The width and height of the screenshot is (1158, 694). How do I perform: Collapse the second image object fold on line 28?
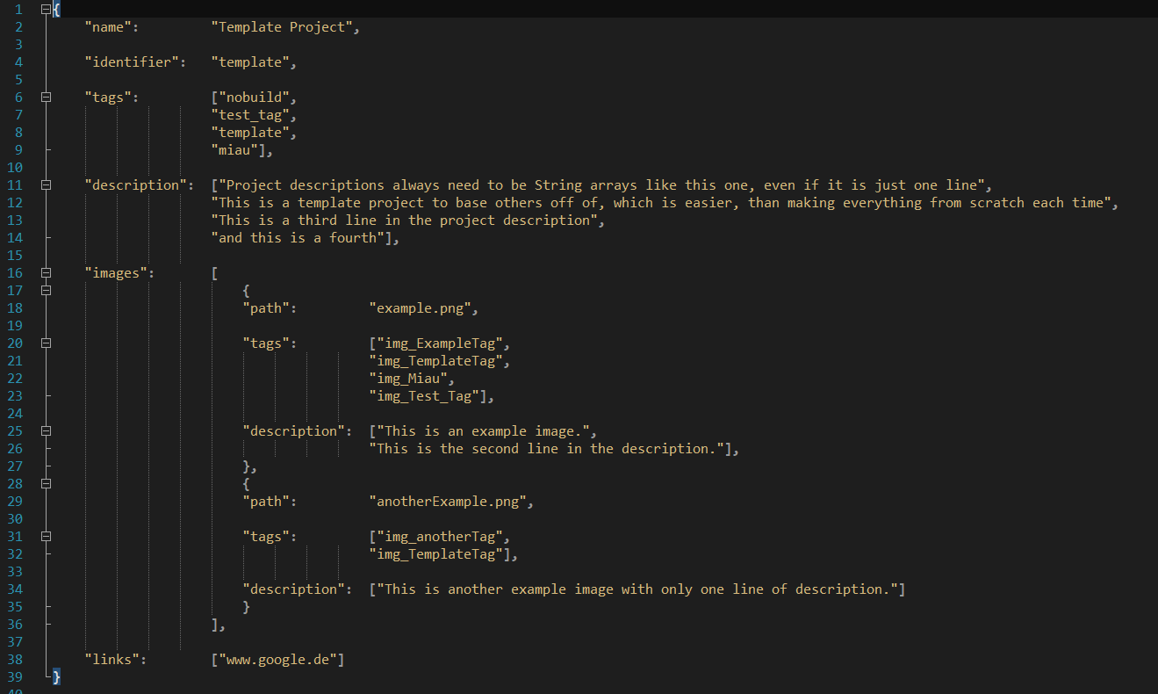pyautogui.click(x=47, y=484)
